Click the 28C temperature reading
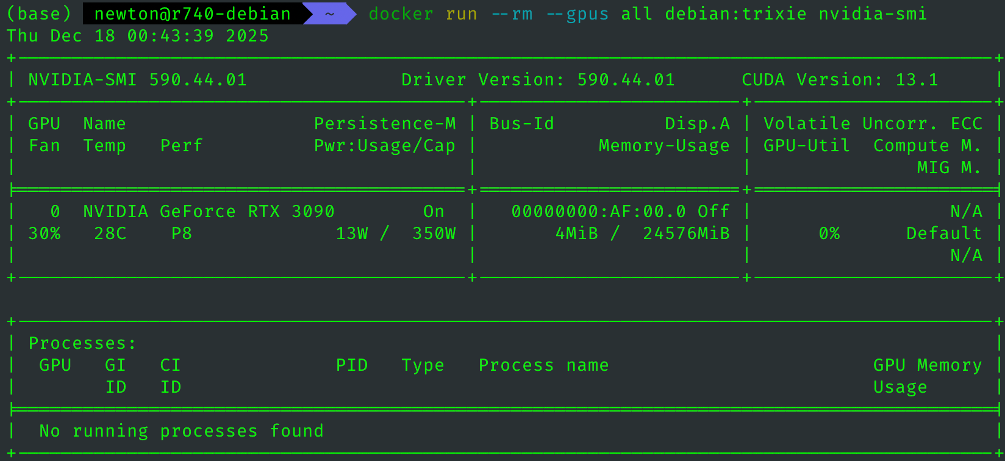The width and height of the screenshot is (1005, 461). [110, 234]
